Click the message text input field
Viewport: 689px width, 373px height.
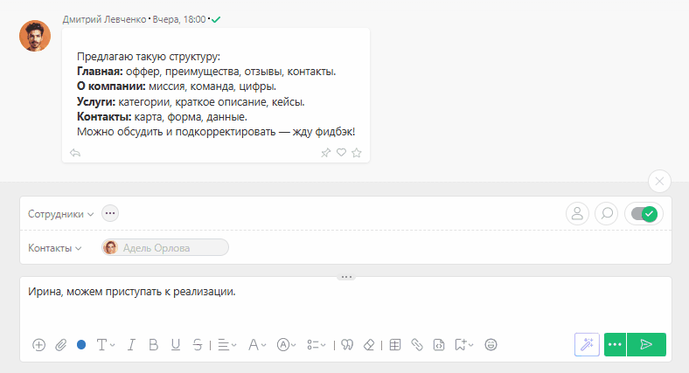click(x=345, y=303)
